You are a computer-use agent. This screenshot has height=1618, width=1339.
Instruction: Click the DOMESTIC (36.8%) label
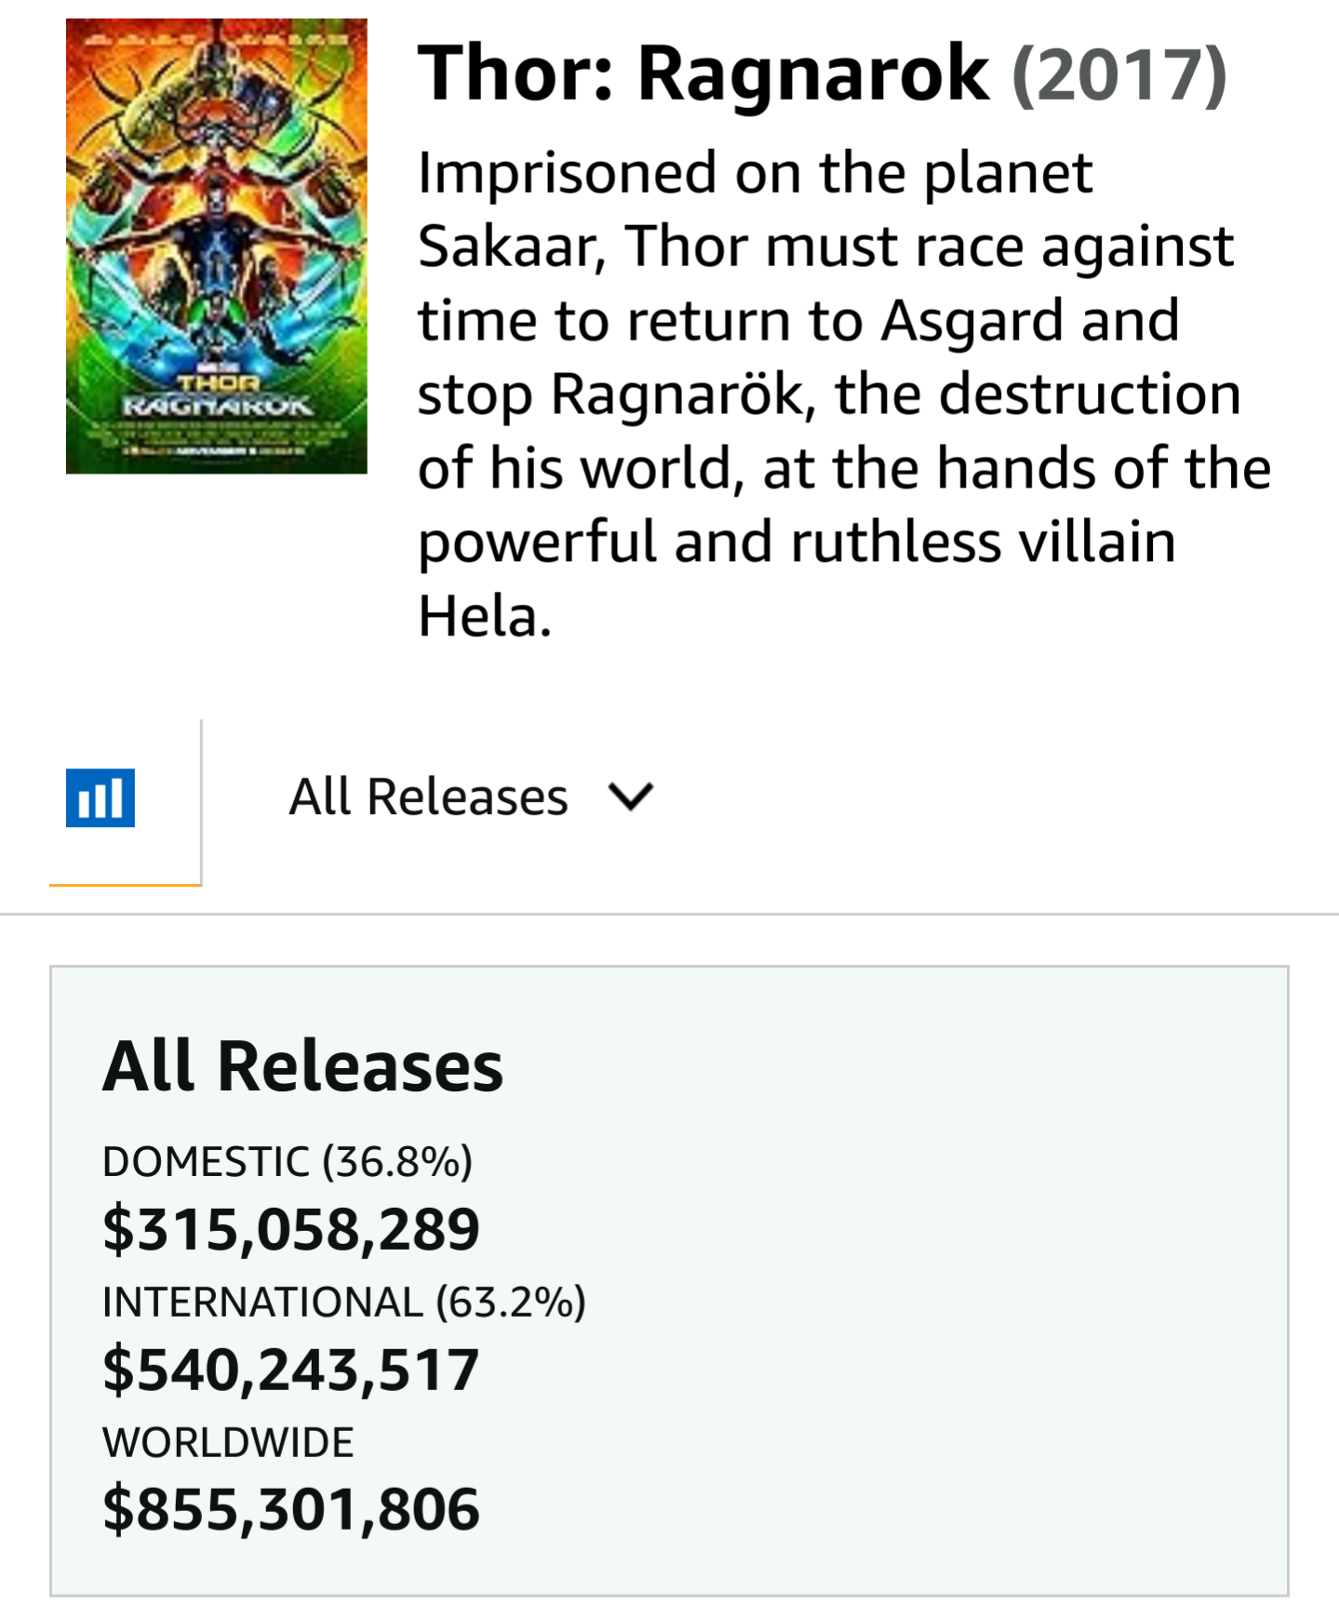pyautogui.click(x=288, y=1161)
